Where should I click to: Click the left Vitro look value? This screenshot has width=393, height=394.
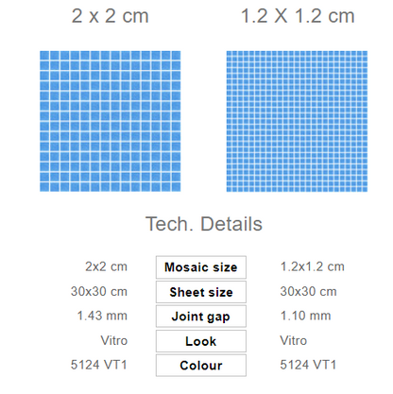(x=114, y=340)
